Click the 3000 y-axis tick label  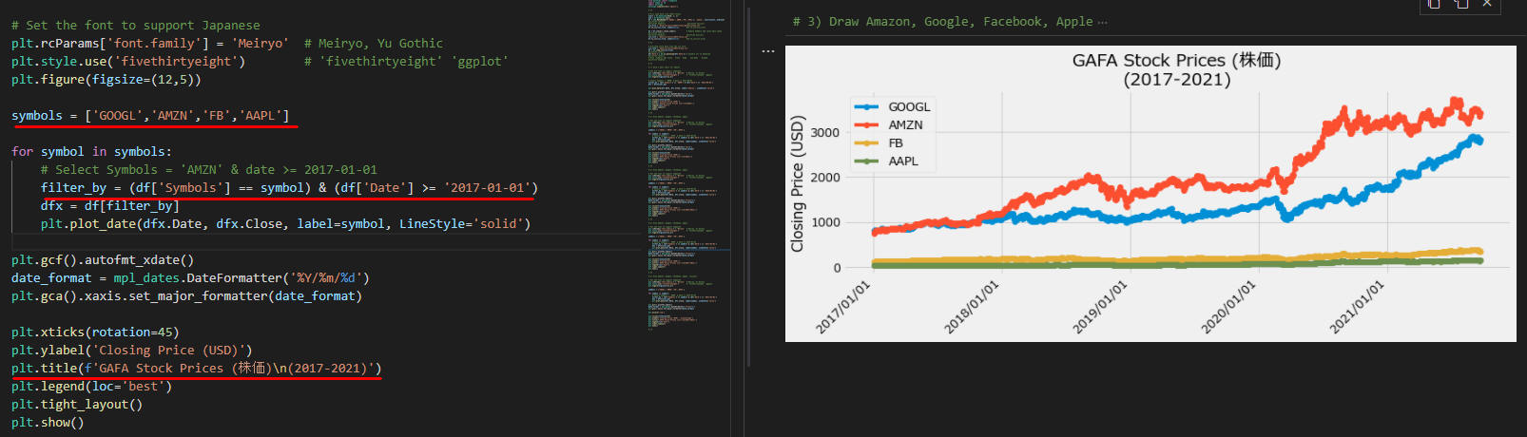tap(825, 133)
